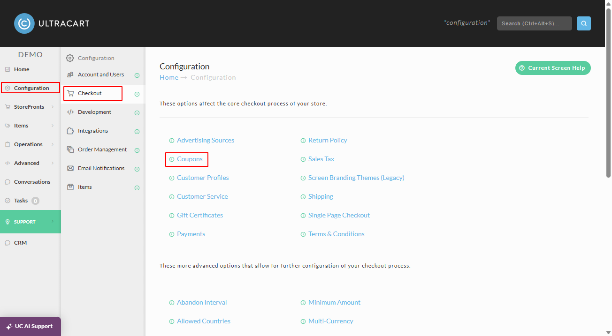Select Order Management submenu item
Screen dimensions: 612x336
coord(103,149)
